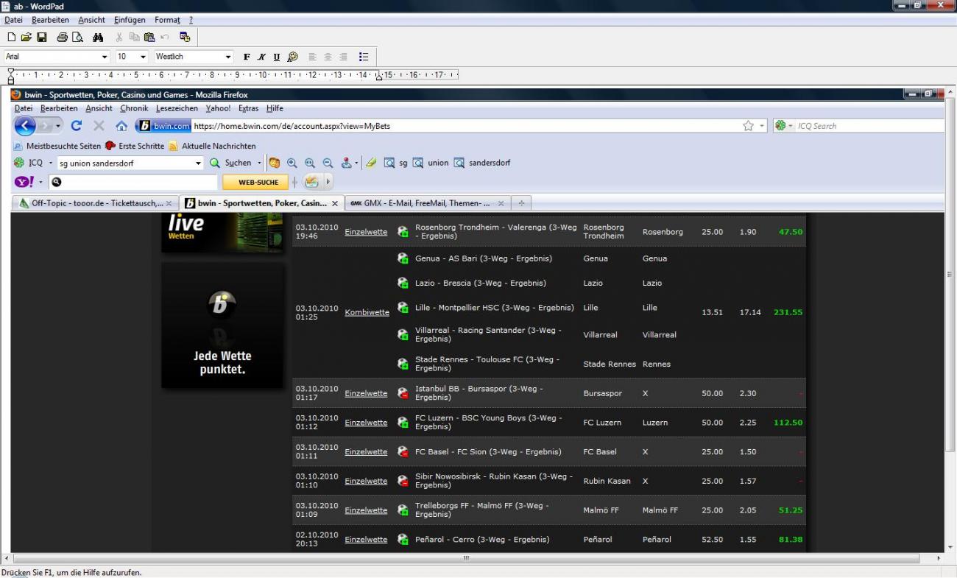Insert date and time via toolbar icon
This screenshot has width=957, height=578.
185,37
